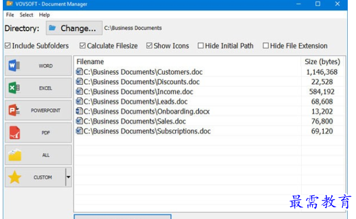Uncheck Include Subfolders
This screenshot has height=219, width=356.
click(8, 45)
